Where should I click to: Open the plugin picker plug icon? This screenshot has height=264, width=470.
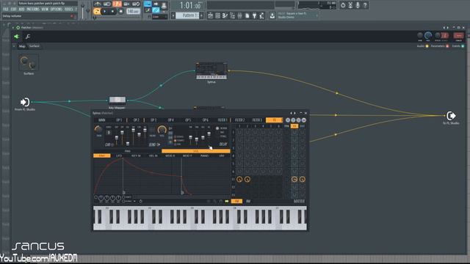[255, 15]
